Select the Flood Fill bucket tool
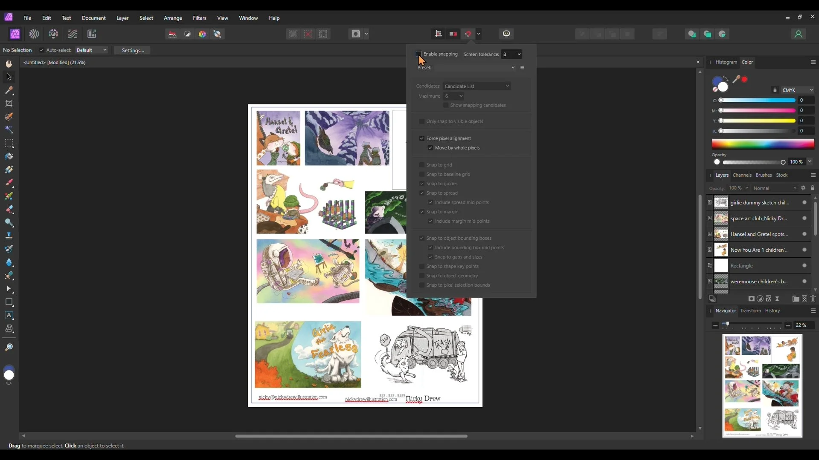The height and width of the screenshot is (460, 819). 9,156
